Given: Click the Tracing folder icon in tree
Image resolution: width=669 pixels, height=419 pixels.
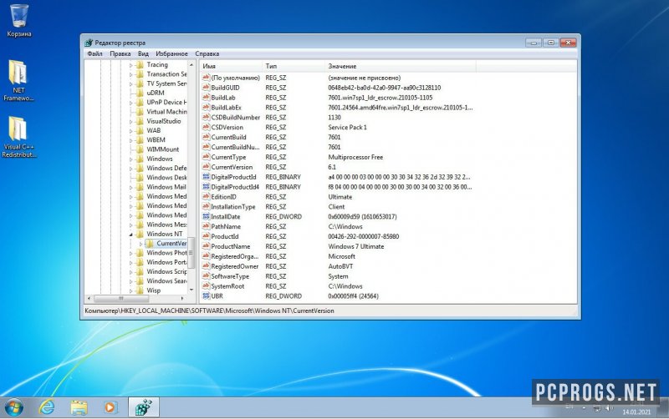Looking at the screenshot, I should (140, 65).
